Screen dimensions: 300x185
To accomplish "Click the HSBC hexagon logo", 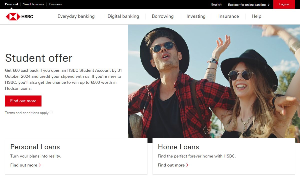I will (13, 17).
